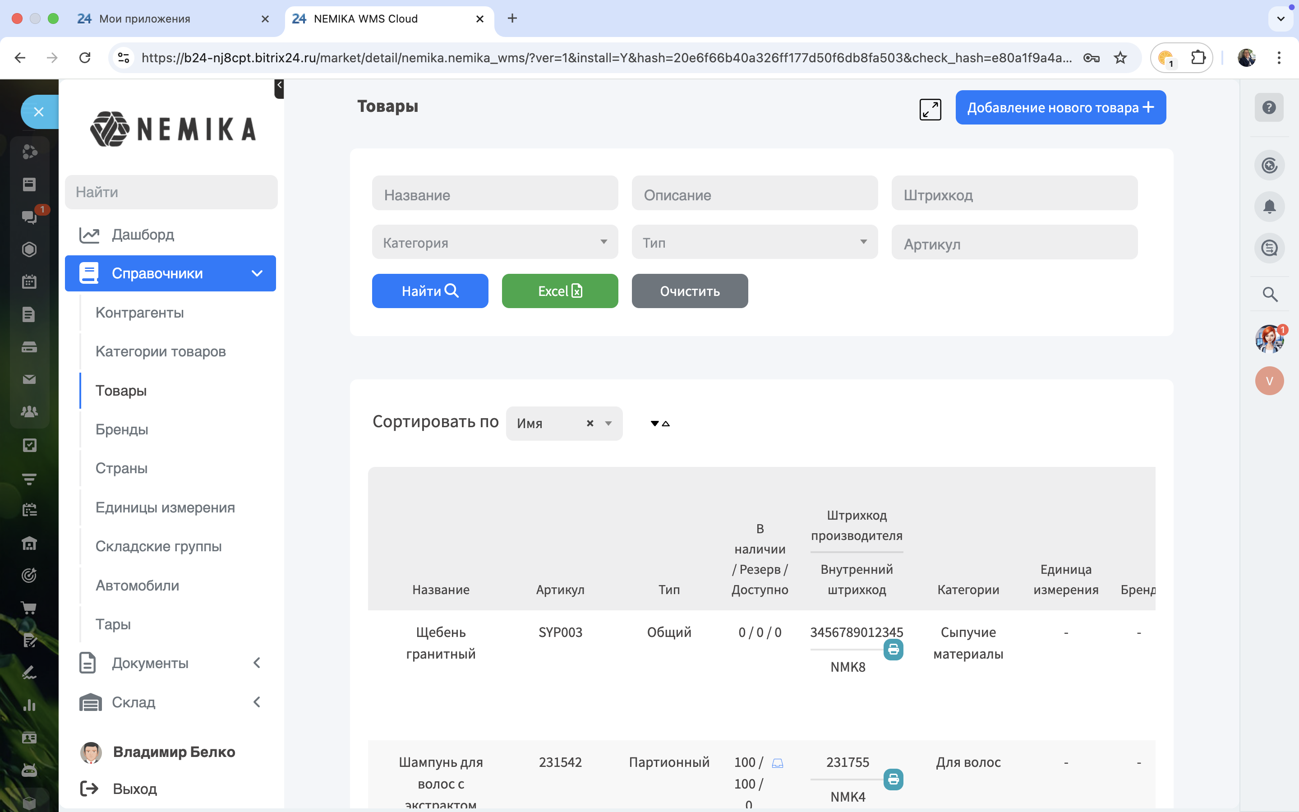Export list using the green Excel button
Viewport: 1299px width, 812px height.
[559, 291]
